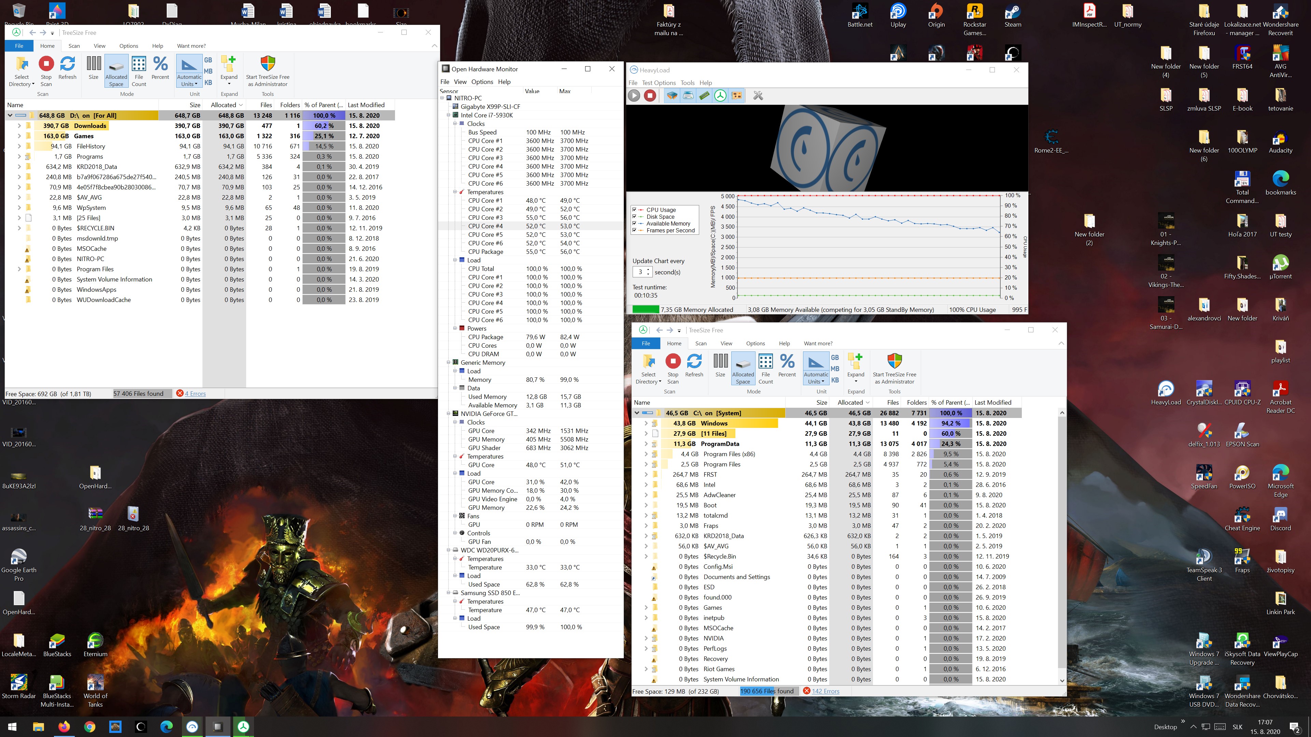Collapse Intel Core i7-5930K sensor node
This screenshot has height=737, width=1311.
coord(449,115)
